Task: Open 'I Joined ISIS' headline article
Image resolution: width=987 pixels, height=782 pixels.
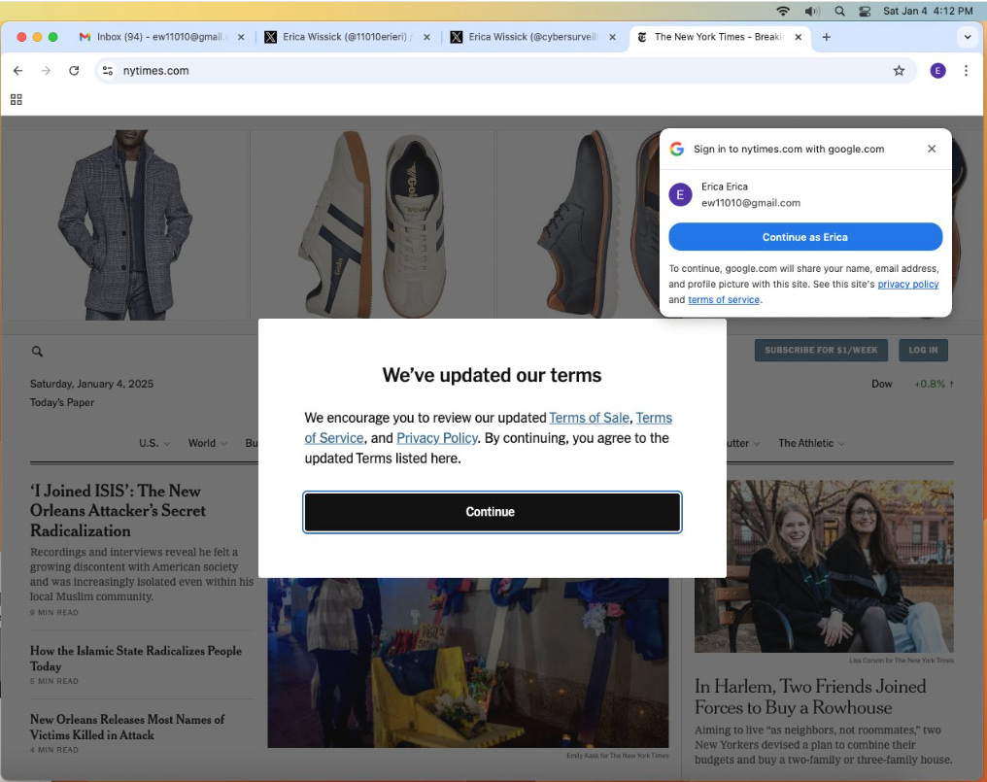Action: pyautogui.click(x=118, y=511)
